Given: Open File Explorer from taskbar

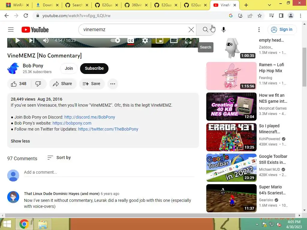Looking at the screenshot, I should [x=43, y=224].
